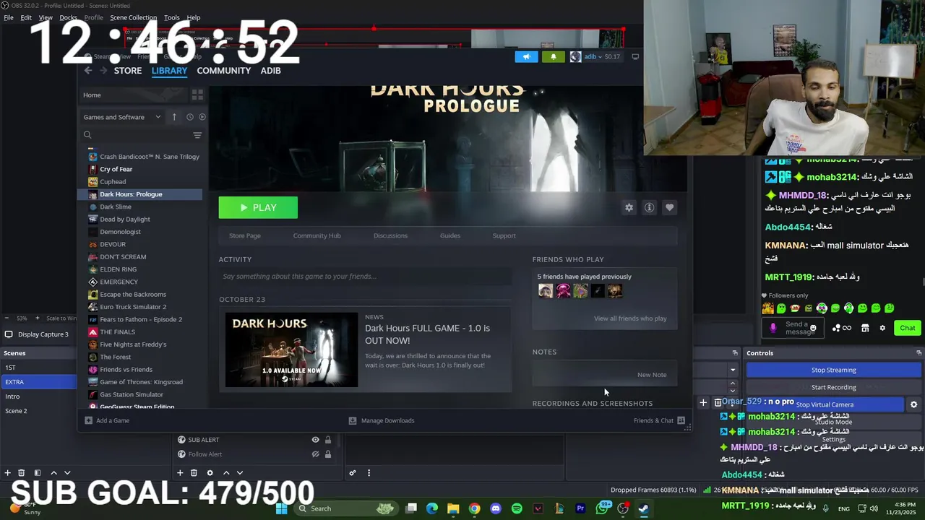Click View all friends who play

(630, 318)
